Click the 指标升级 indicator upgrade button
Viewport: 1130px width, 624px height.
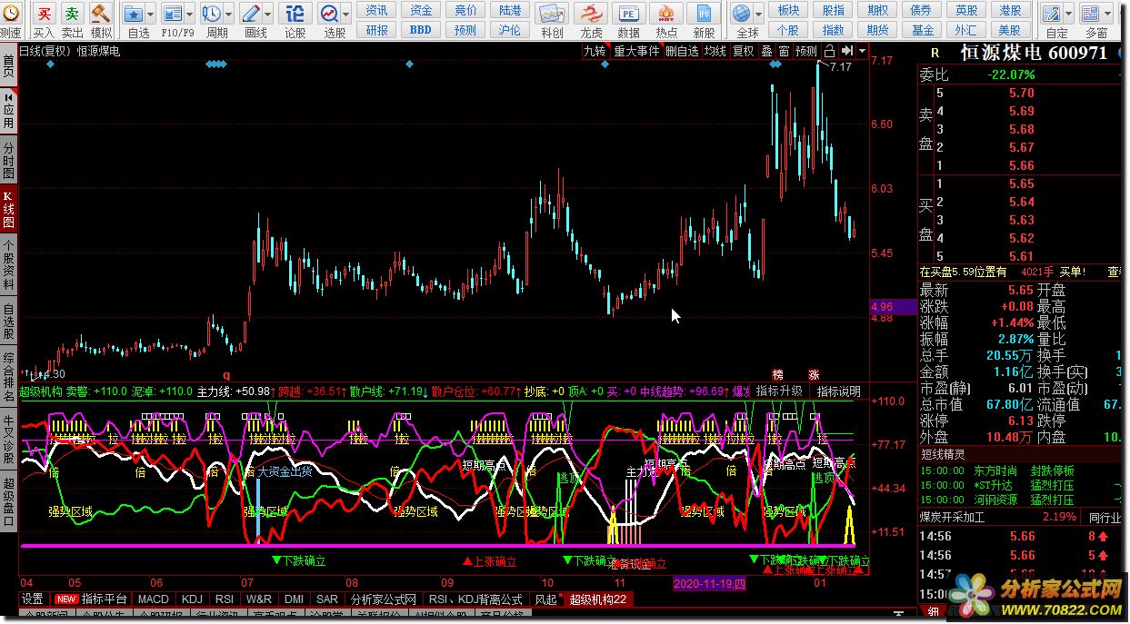coord(778,391)
